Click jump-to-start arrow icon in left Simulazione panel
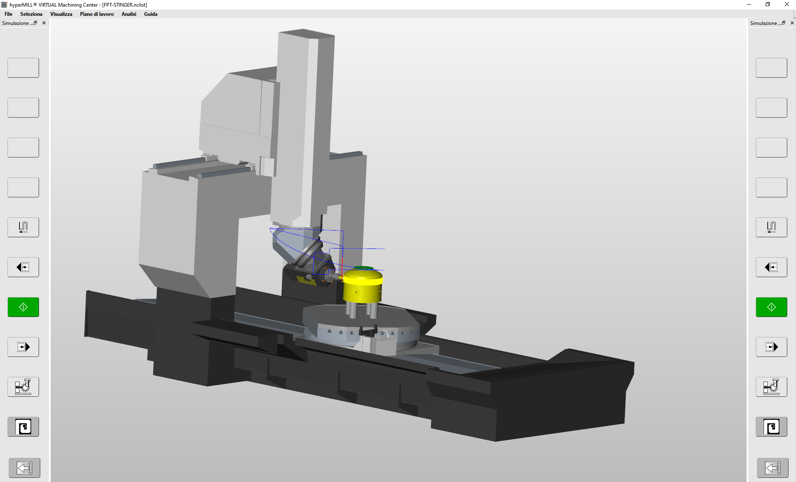Screen dimensions: 796x482 point(24,468)
